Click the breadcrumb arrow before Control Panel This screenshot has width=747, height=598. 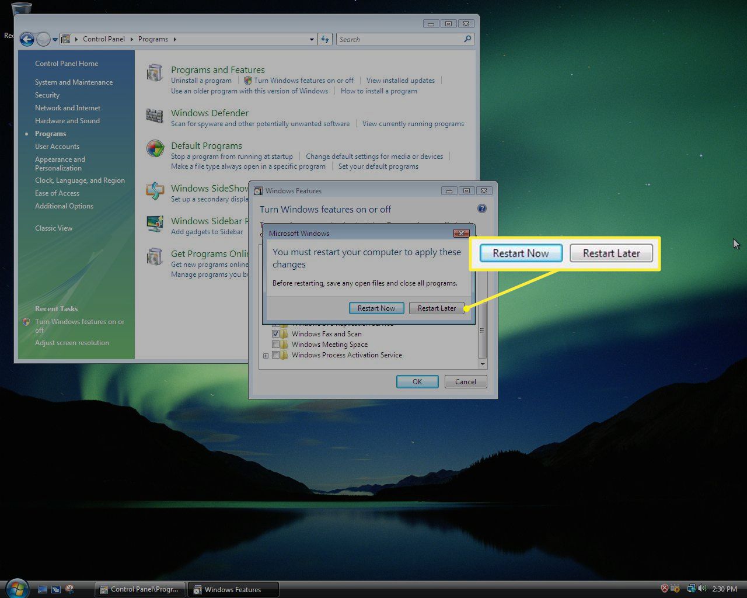click(77, 39)
